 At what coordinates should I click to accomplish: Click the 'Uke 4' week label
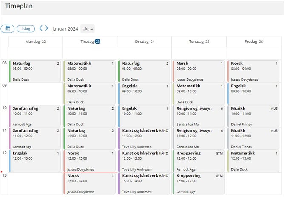click(88, 29)
